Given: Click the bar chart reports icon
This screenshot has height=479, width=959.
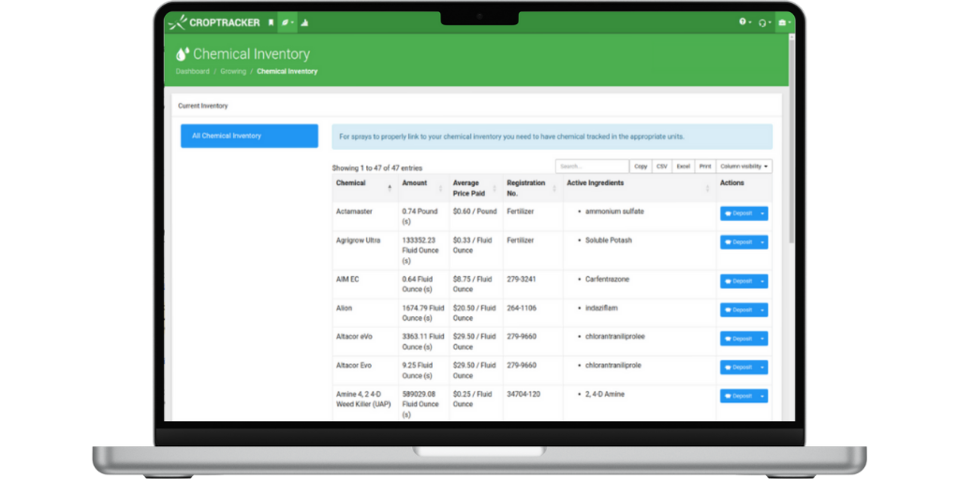Looking at the screenshot, I should click(x=305, y=22).
